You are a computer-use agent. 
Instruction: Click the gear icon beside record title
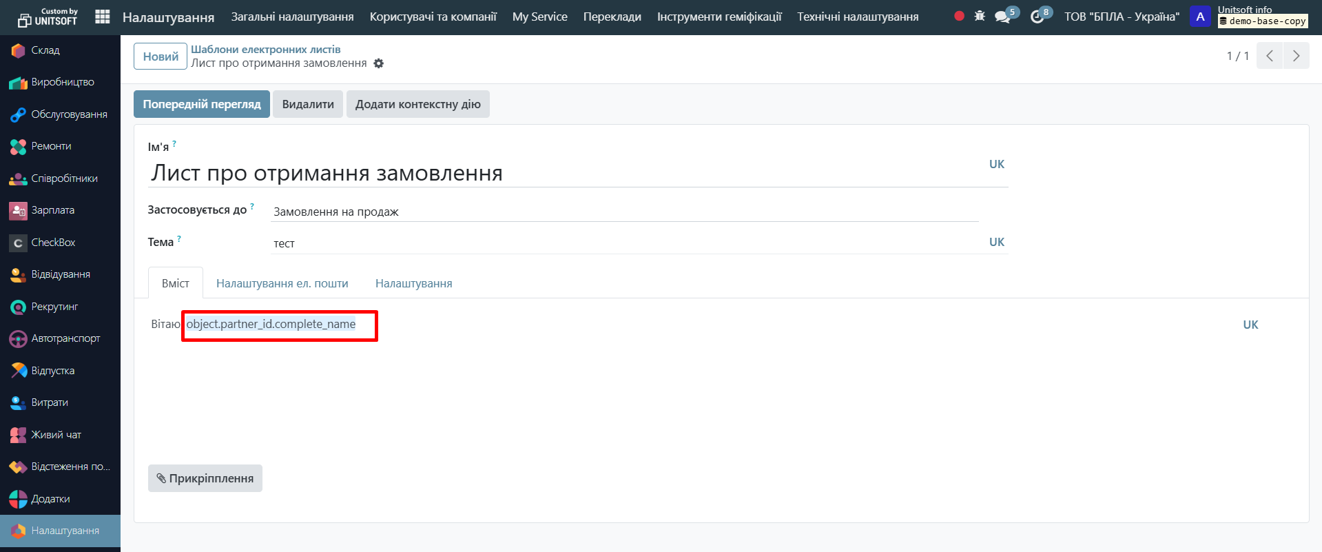click(x=378, y=63)
